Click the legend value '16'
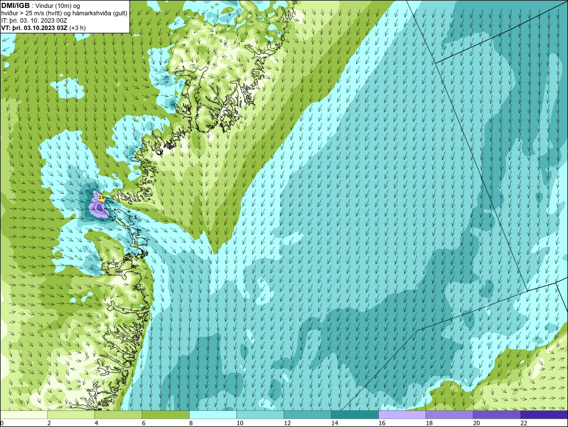This screenshot has width=568, height=427. tap(382, 424)
